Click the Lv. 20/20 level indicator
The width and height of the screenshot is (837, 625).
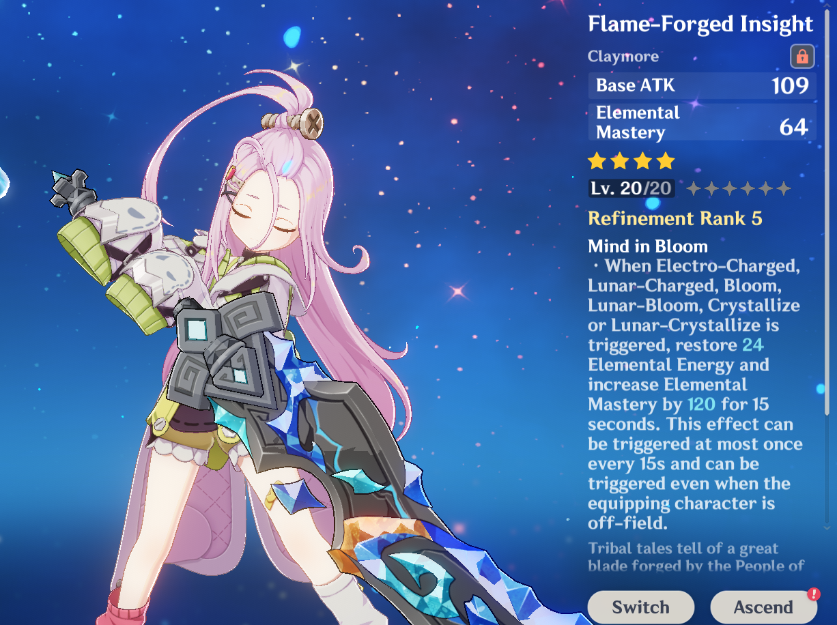(631, 188)
